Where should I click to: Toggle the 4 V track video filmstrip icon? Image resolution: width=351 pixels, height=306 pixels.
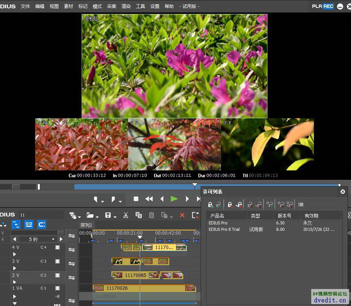coord(58,247)
